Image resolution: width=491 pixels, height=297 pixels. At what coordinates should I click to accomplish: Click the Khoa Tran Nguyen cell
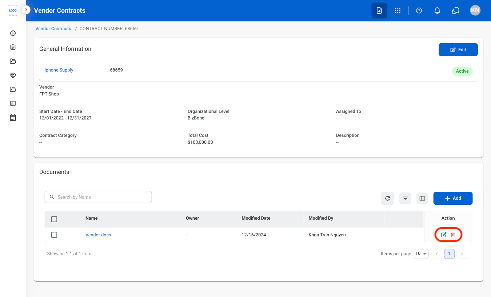pos(327,235)
